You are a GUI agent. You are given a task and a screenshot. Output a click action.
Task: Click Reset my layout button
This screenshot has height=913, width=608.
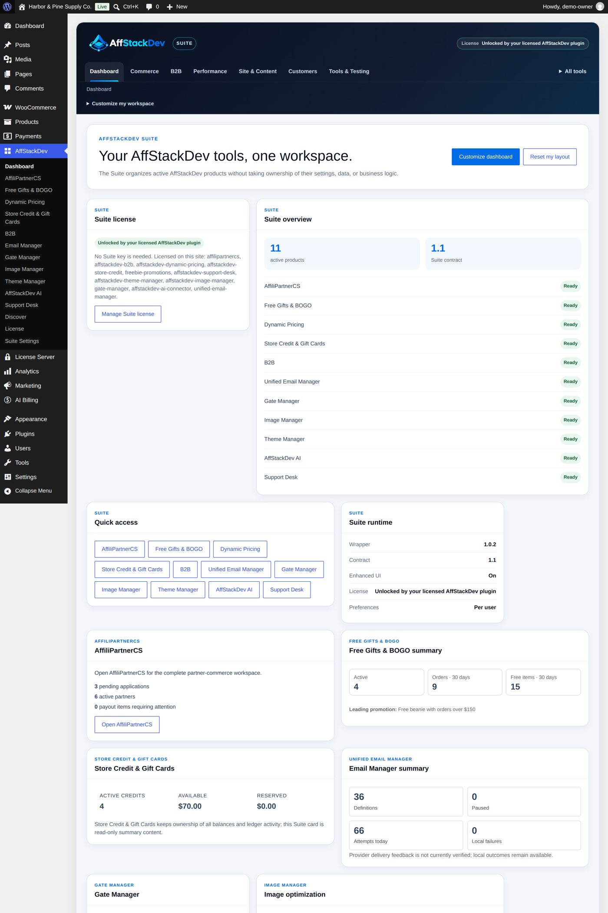point(550,157)
